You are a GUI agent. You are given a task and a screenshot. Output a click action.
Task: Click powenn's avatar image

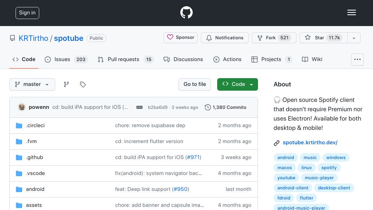pos(22,107)
